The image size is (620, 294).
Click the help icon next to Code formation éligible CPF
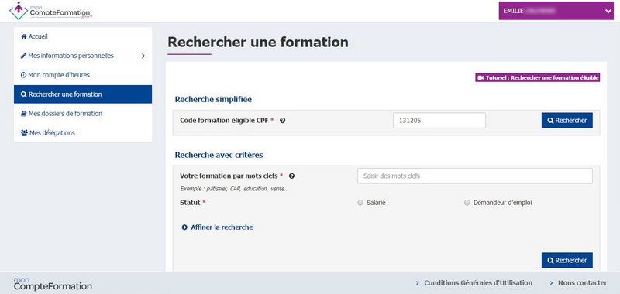coord(282,121)
